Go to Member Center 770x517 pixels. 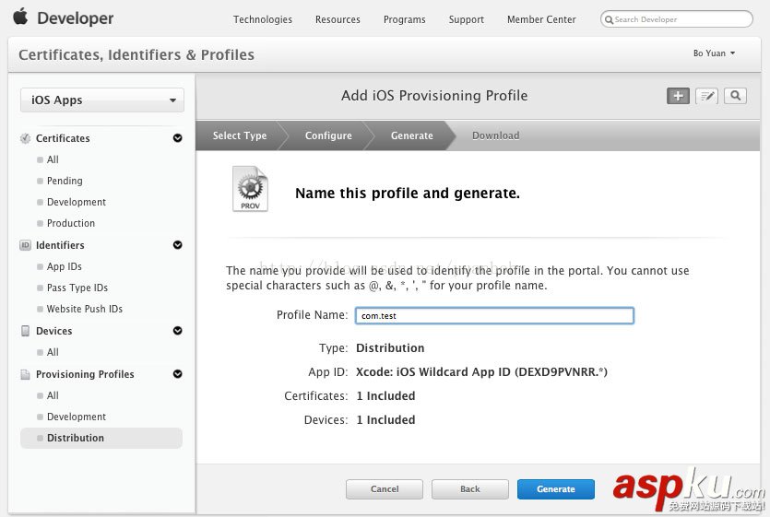pos(541,19)
